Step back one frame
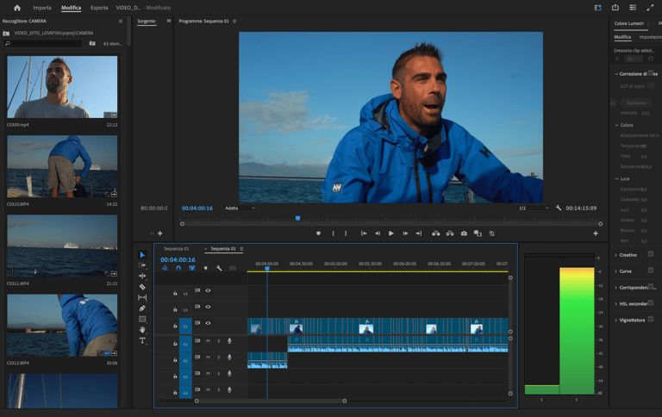This screenshot has width=662, height=417. pyautogui.click(x=378, y=233)
